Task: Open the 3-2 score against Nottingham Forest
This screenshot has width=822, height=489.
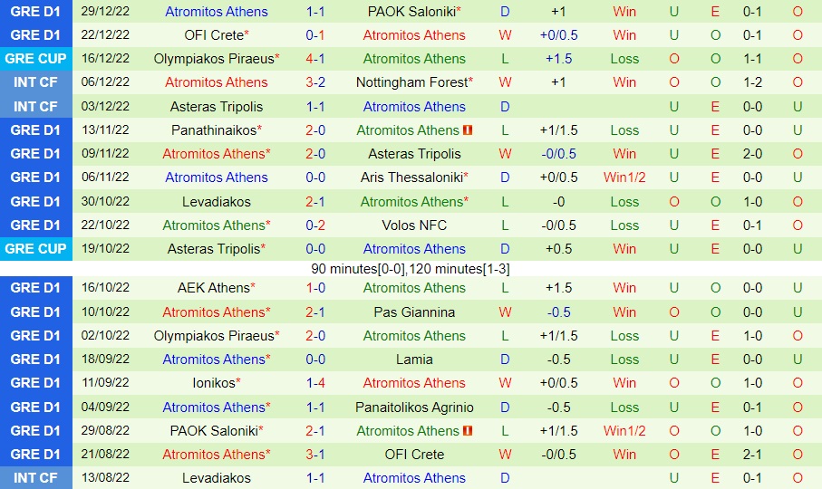Action: point(315,82)
